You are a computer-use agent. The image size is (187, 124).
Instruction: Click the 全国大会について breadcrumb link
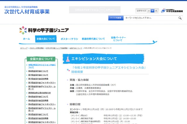click(76, 48)
